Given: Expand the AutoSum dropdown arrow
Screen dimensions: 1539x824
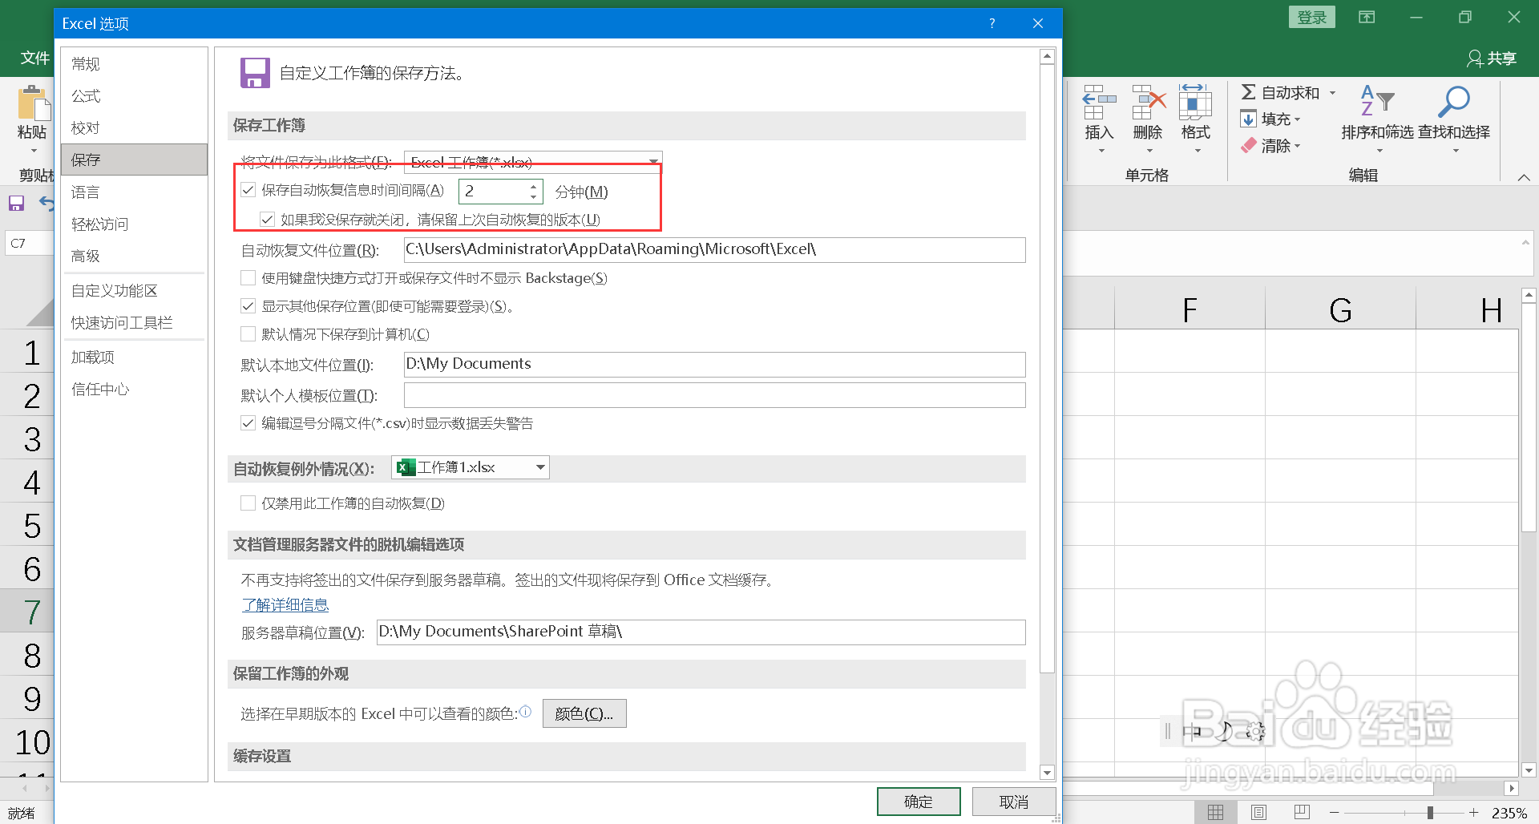Looking at the screenshot, I should 1332,93.
